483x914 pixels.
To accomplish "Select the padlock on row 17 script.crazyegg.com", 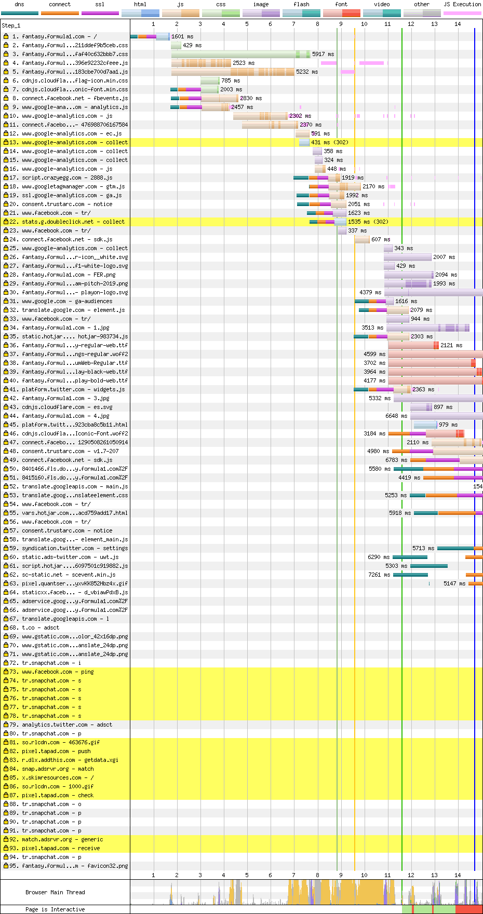I will (x=6, y=178).
